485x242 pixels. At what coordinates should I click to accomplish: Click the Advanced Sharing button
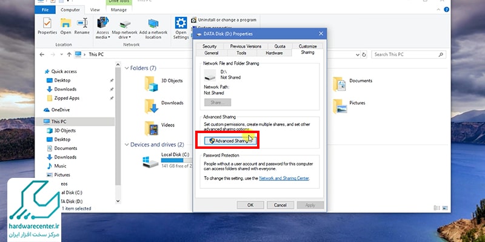(230, 141)
